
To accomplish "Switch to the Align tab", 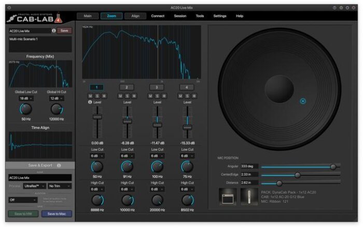I will [135, 16].
